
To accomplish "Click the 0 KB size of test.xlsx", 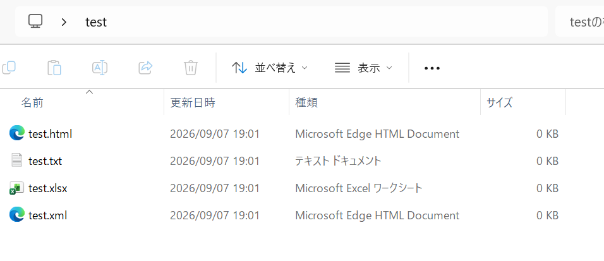I will coord(547,188).
